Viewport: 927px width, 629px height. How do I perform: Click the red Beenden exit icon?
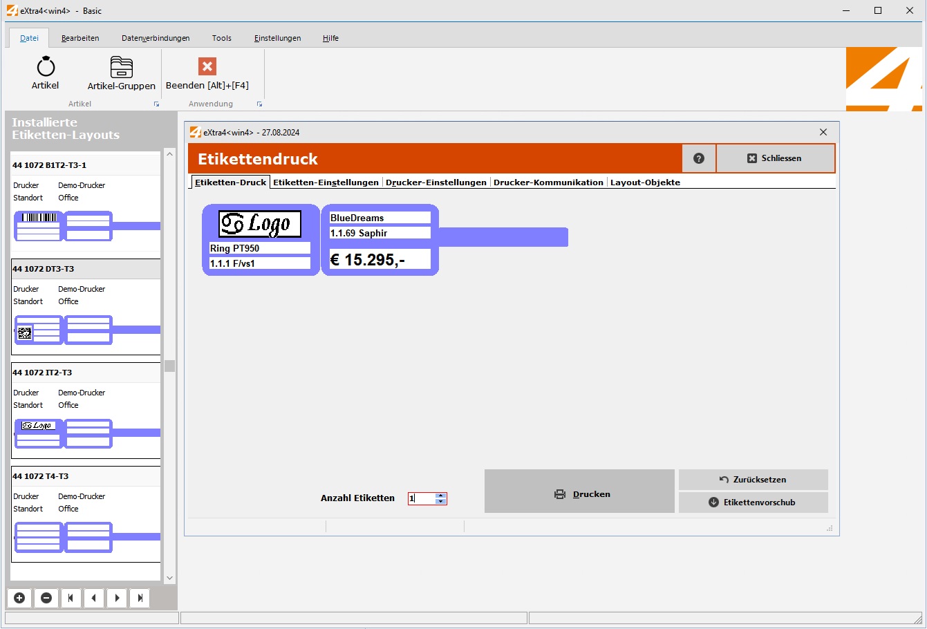(x=207, y=66)
